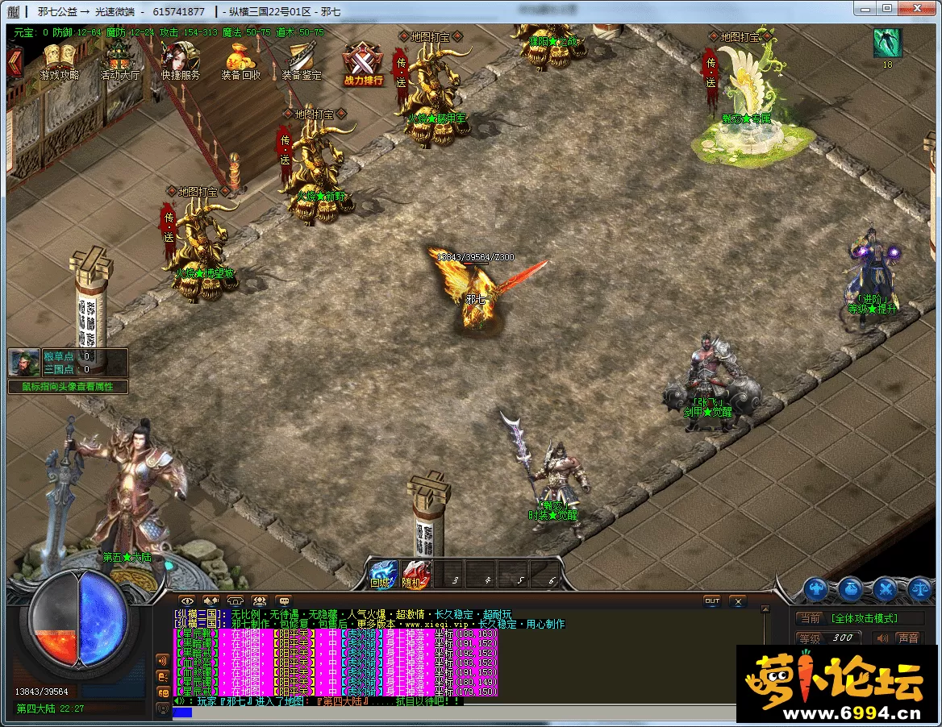Viewport: 942px width, 727px height.
Task: Toggle the chat eye visibility icon
Action: point(187,600)
